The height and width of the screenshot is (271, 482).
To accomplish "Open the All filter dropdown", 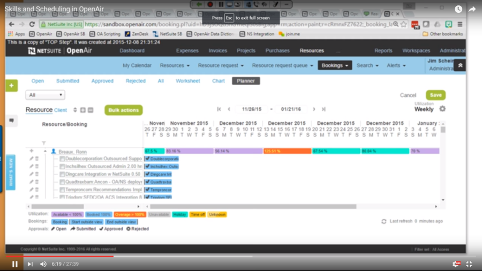I will pos(45,95).
